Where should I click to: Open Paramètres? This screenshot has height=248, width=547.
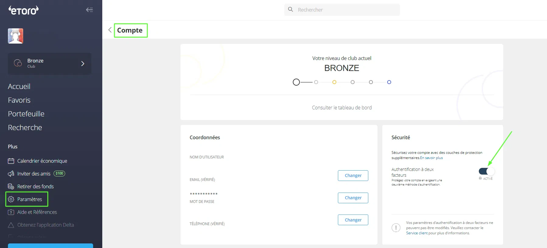pyautogui.click(x=30, y=199)
